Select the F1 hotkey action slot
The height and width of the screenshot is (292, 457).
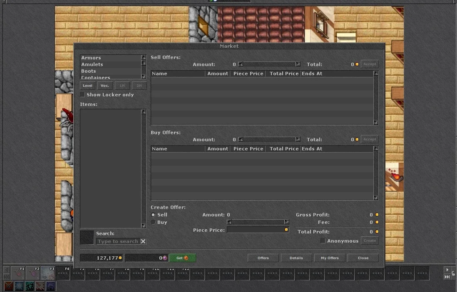pyautogui.click(x=18, y=273)
